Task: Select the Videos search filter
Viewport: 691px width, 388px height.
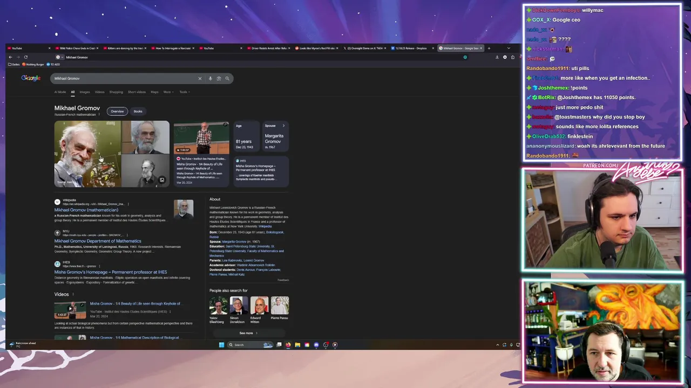Action: pyautogui.click(x=100, y=92)
